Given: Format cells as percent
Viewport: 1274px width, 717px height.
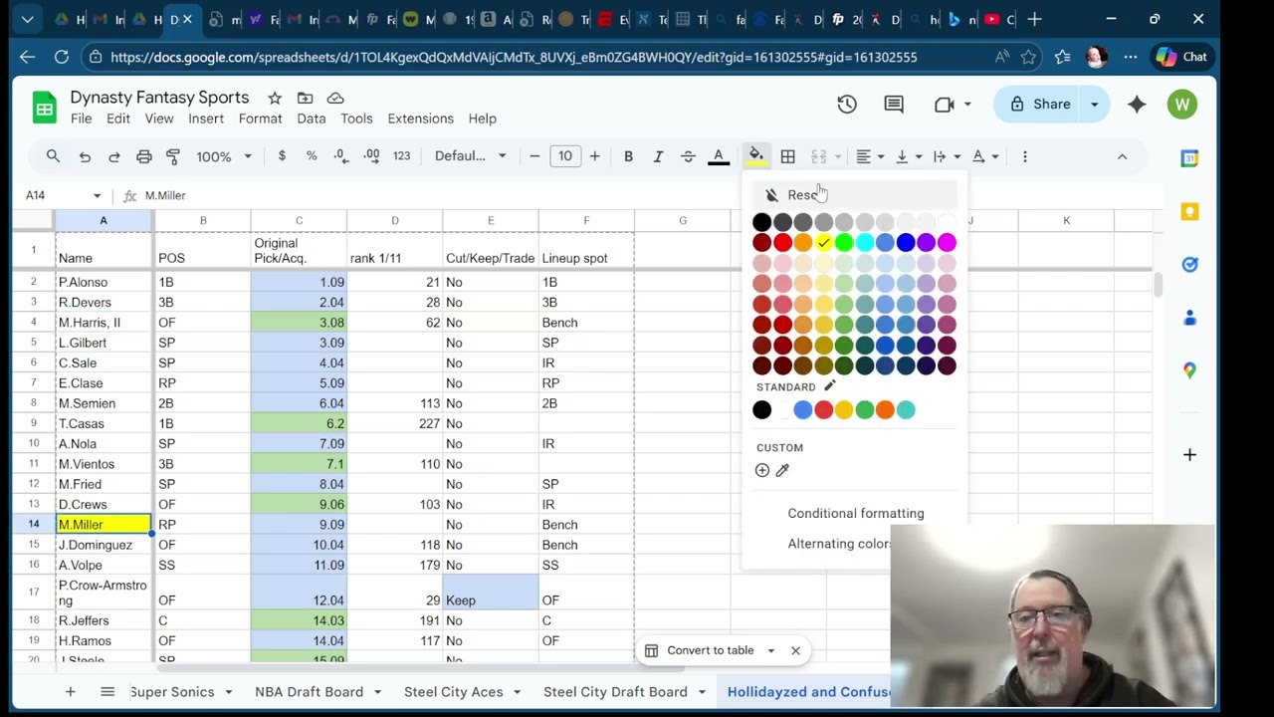Looking at the screenshot, I should (312, 156).
